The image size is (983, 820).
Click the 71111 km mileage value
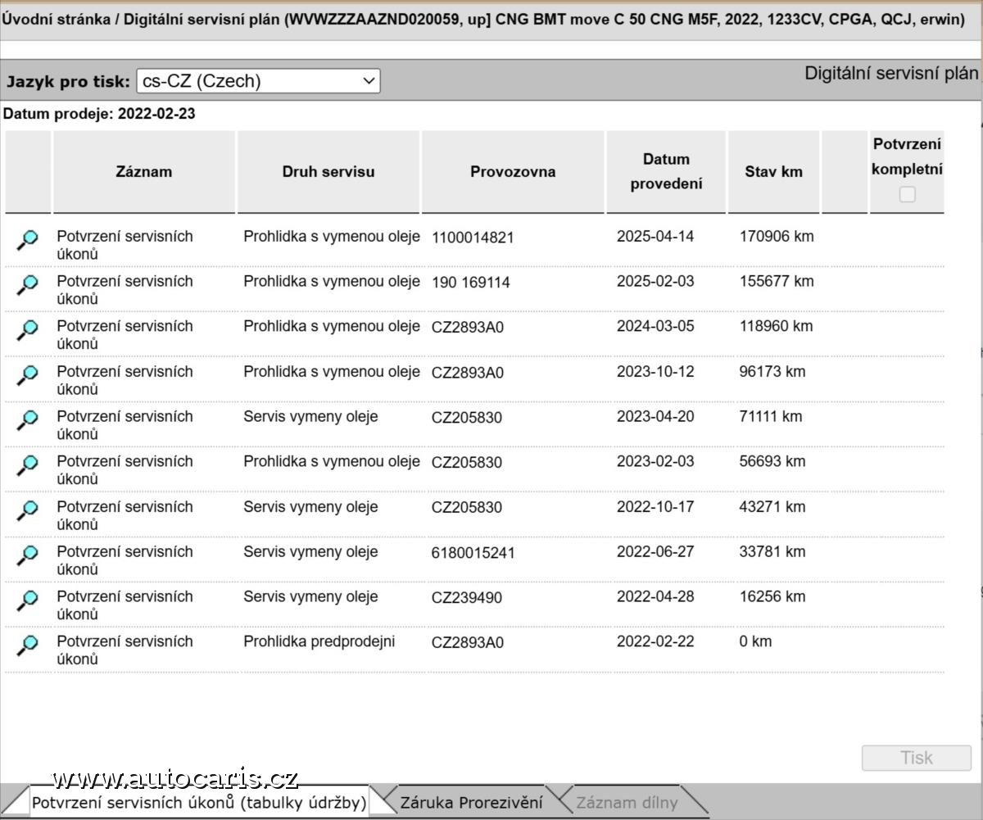pos(771,416)
